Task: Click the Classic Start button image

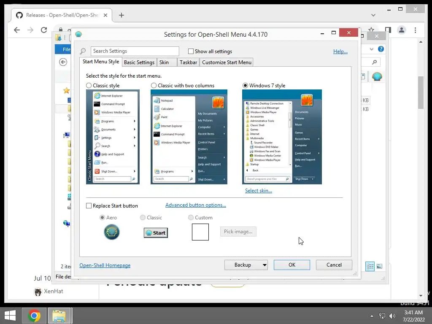Action: (x=156, y=233)
